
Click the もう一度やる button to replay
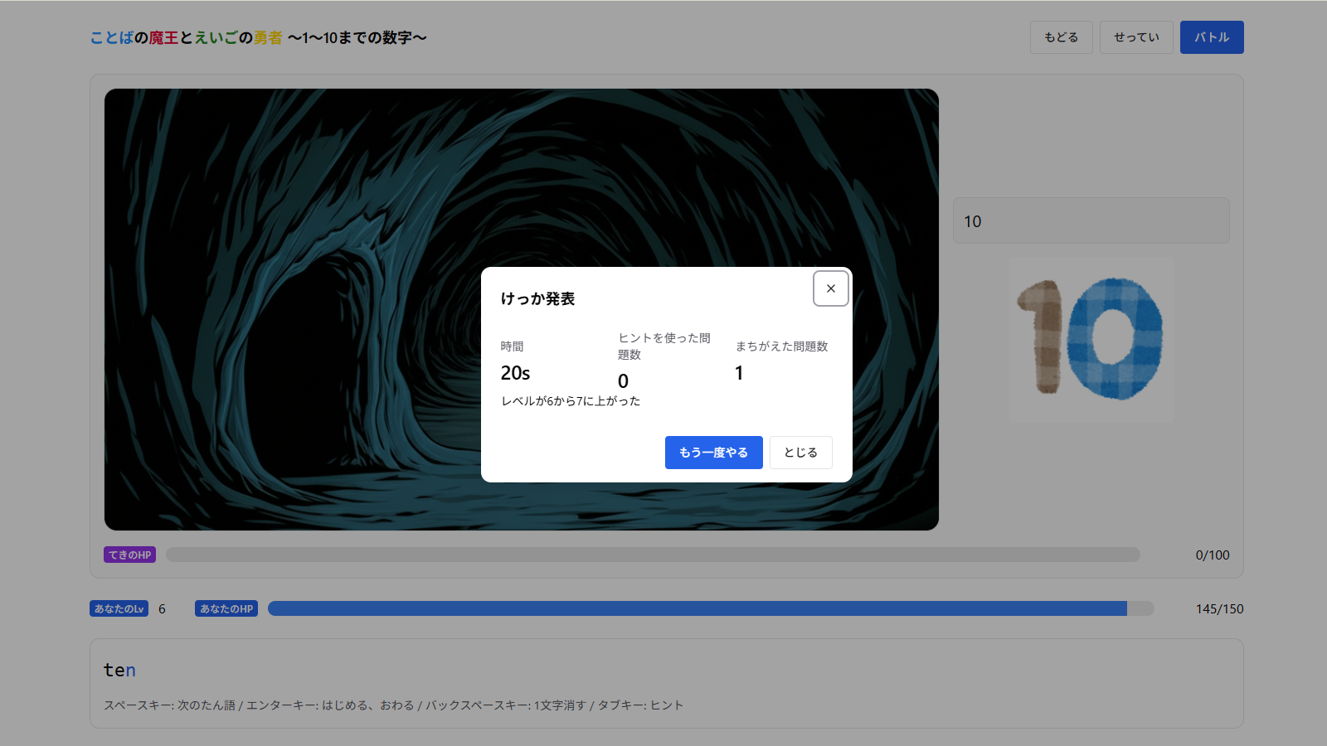(713, 453)
